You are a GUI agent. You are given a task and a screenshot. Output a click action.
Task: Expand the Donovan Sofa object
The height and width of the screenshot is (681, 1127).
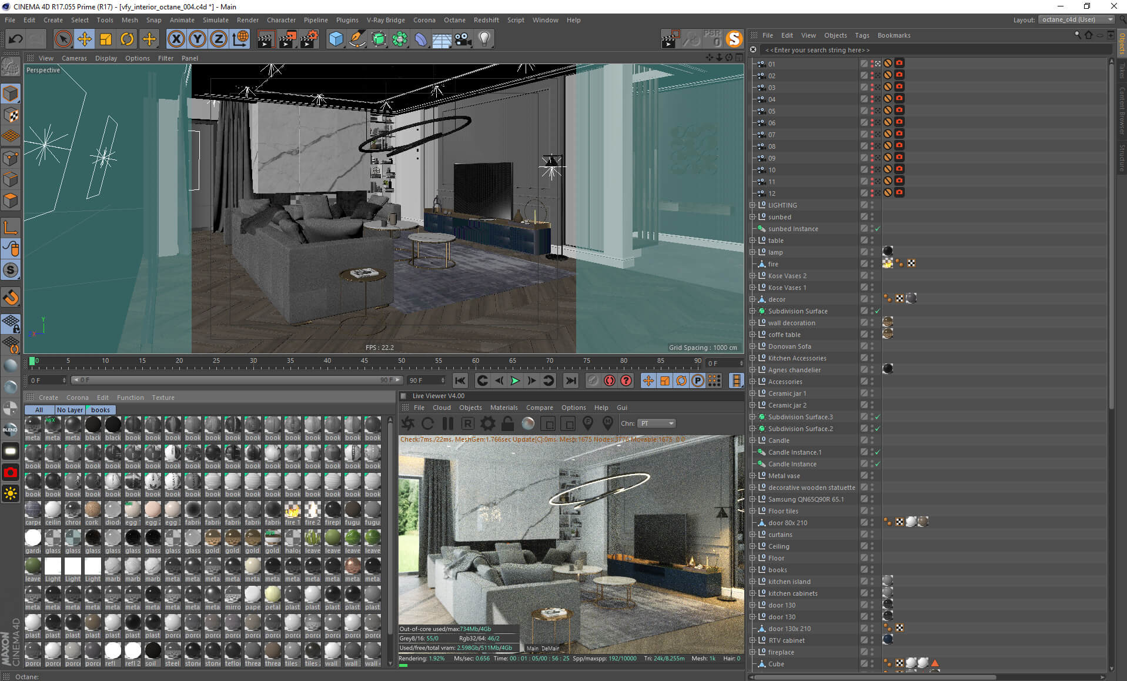coord(753,346)
